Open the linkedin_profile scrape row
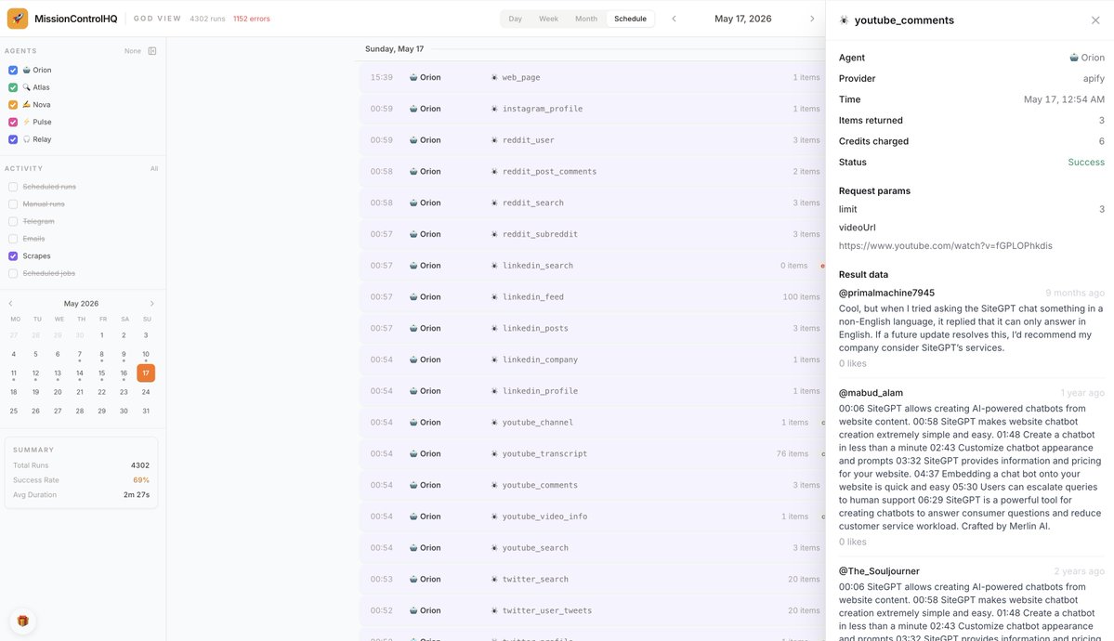This screenshot has height=641, width=1114. 593,391
